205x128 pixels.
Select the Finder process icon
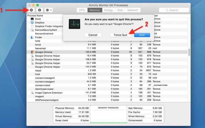(x=32, y=37)
